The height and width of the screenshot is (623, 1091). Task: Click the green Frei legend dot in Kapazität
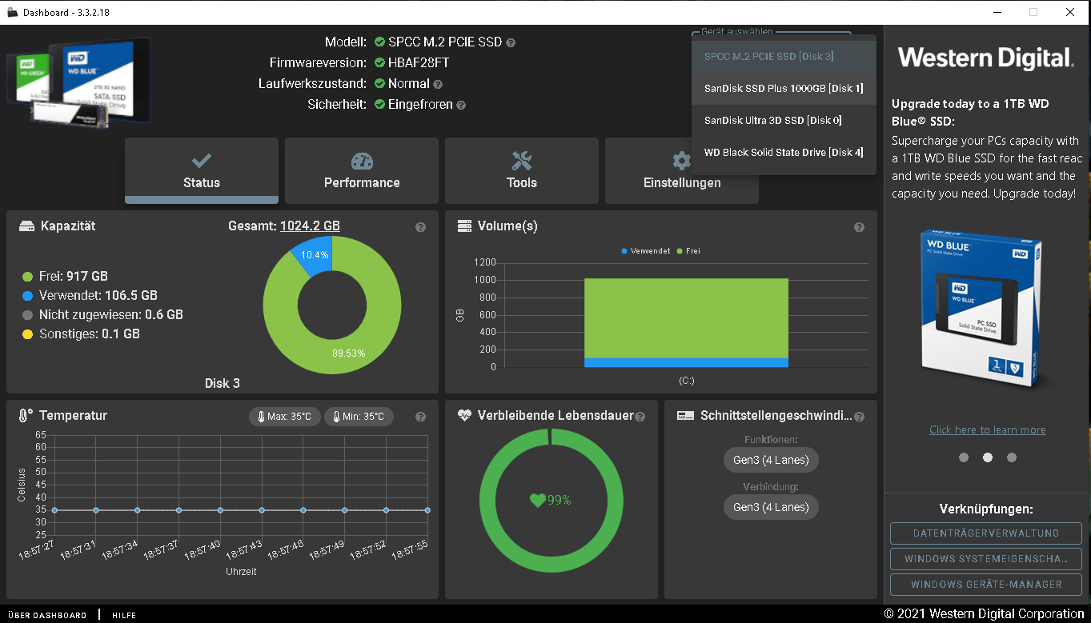click(x=28, y=277)
